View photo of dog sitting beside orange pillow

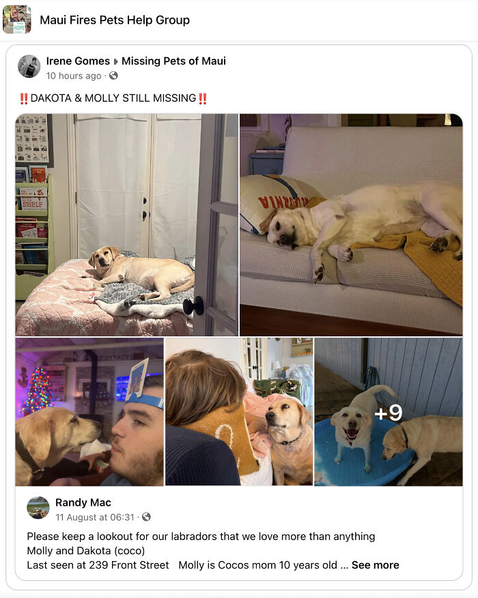(239, 411)
